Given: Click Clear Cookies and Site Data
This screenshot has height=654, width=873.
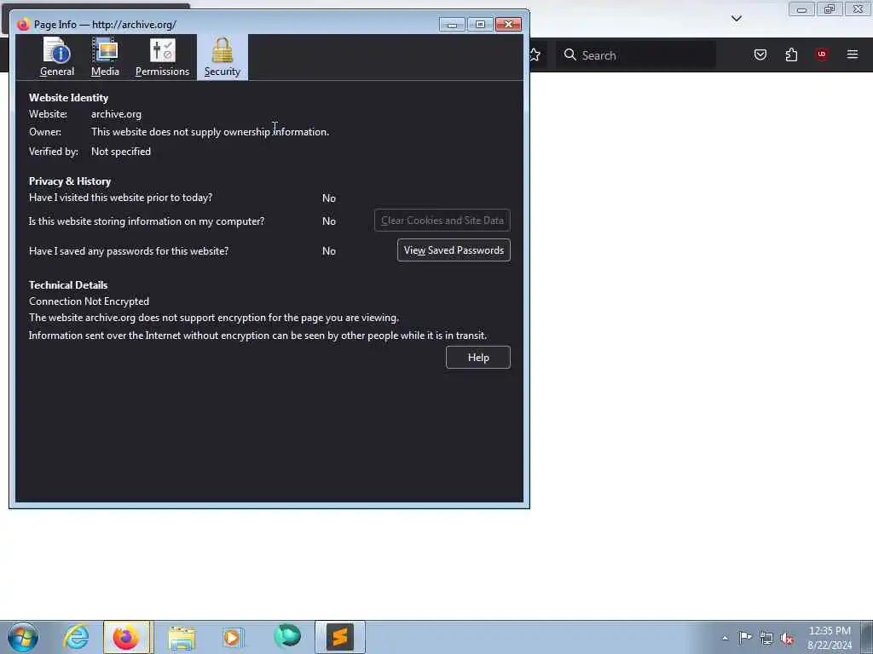Looking at the screenshot, I should click(x=442, y=221).
